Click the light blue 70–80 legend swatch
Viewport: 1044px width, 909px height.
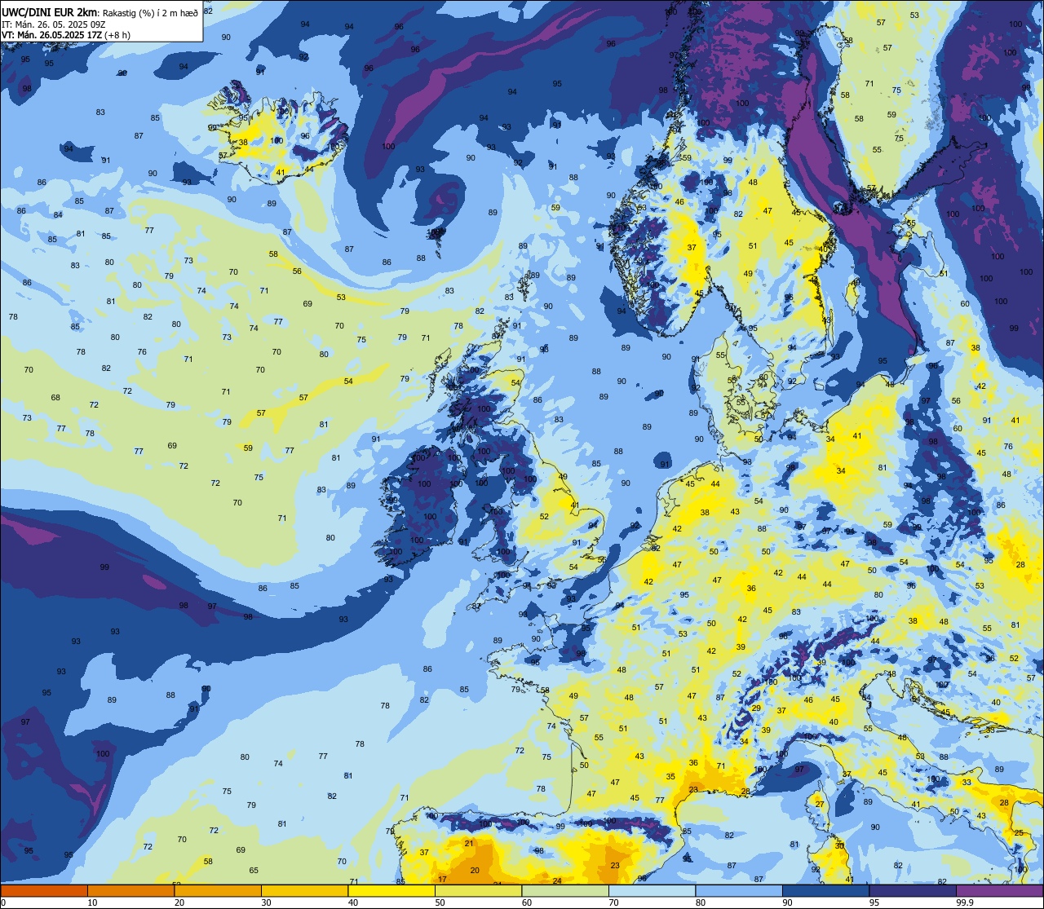coord(652,890)
